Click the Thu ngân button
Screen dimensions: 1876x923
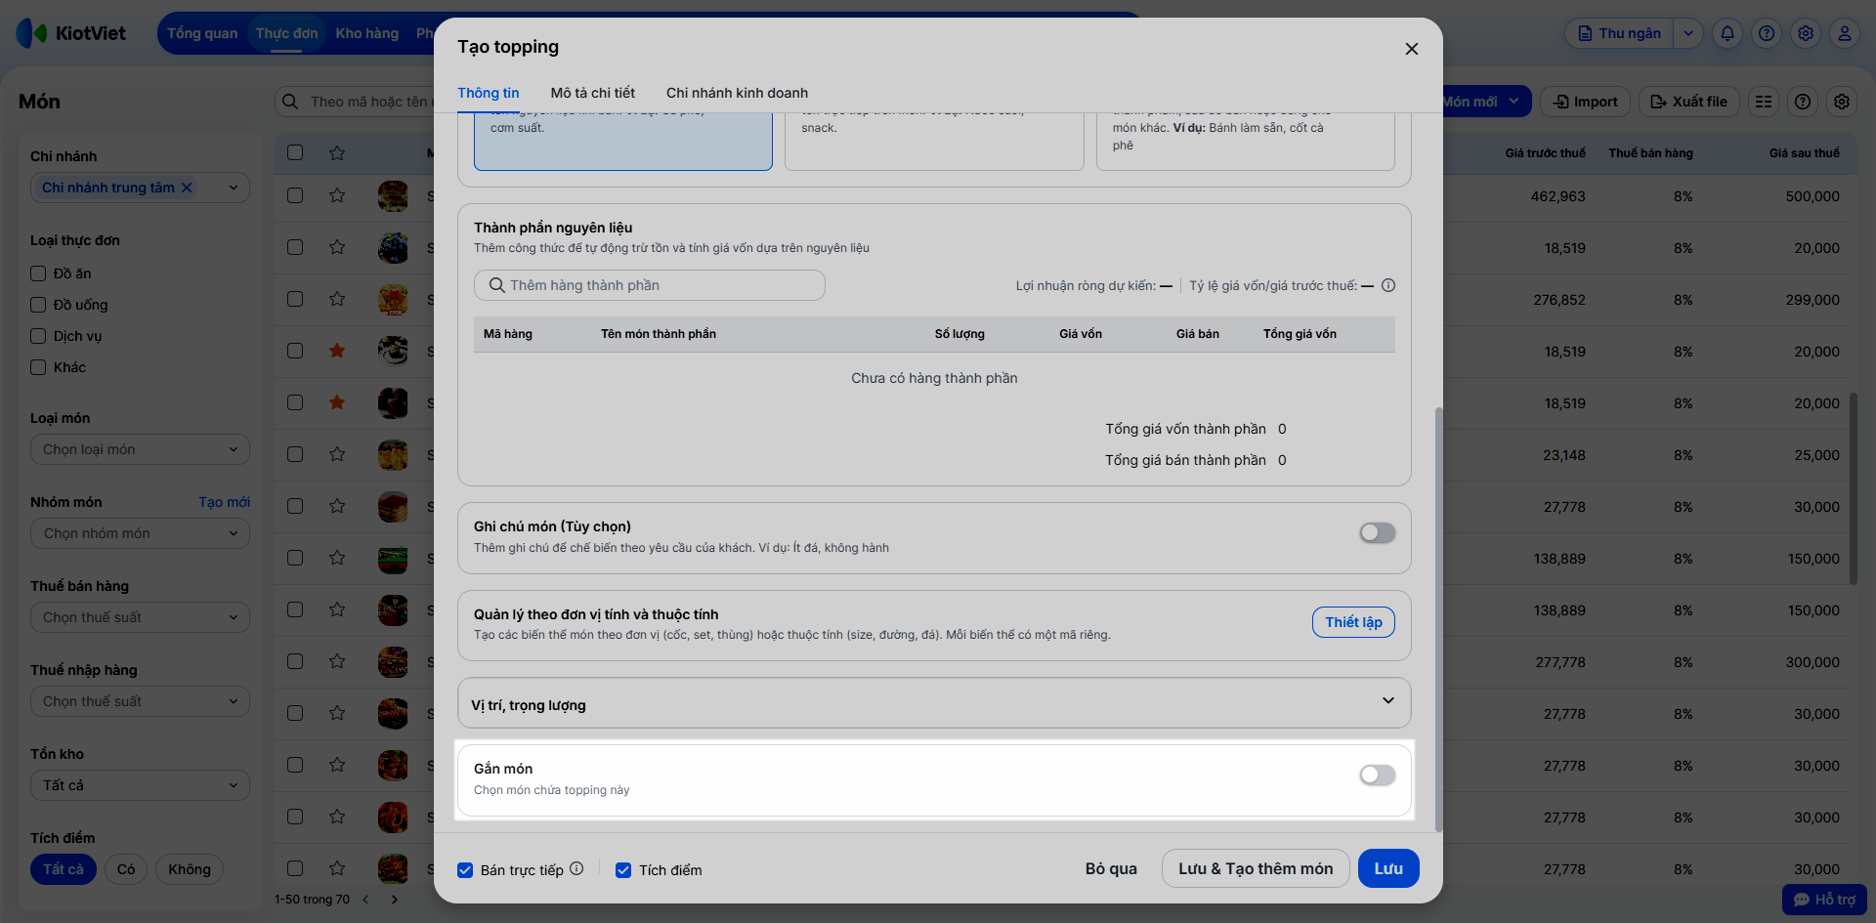pyautogui.click(x=1620, y=33)
